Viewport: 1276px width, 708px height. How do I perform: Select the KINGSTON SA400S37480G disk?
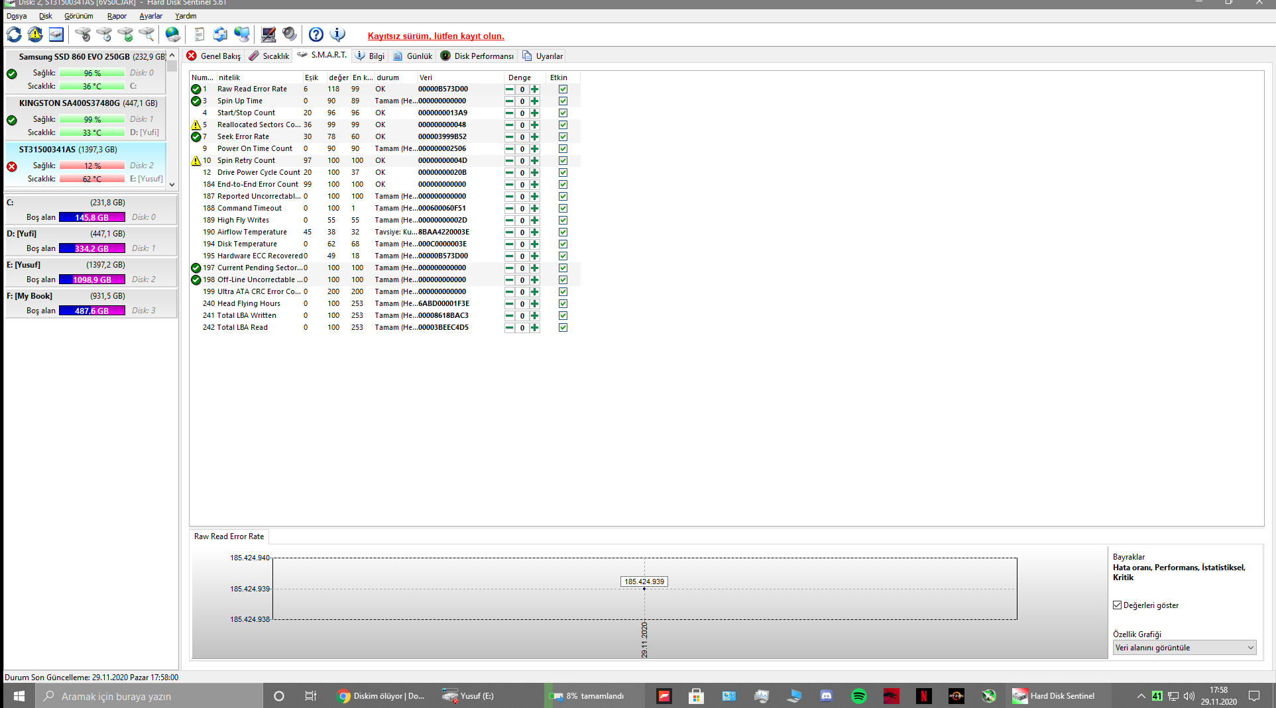(x=86, y=117)
